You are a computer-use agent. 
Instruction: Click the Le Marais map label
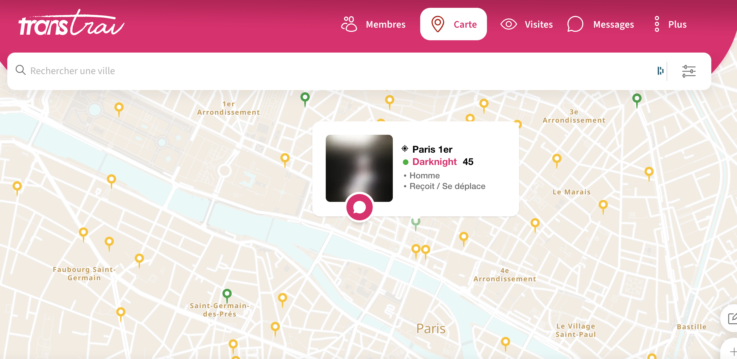click(571, 192)
